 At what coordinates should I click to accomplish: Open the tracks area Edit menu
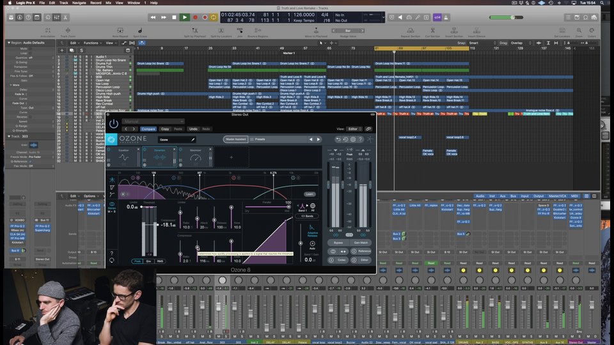pyautogui.click(x=74, y=43)
